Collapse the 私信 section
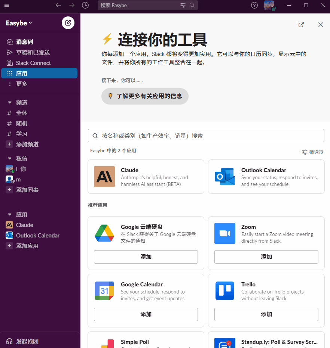This screenshot has width=330, height=348. tap(10, 158)
